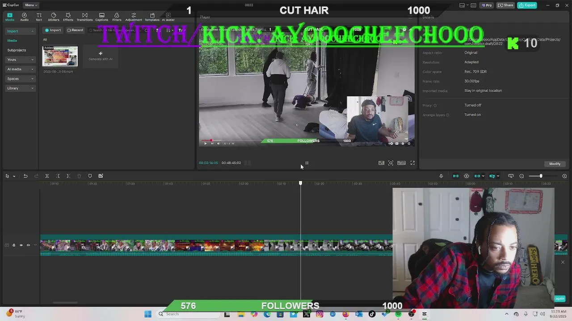
Task: Click the Windows Start button
Action: click(148, 314)
